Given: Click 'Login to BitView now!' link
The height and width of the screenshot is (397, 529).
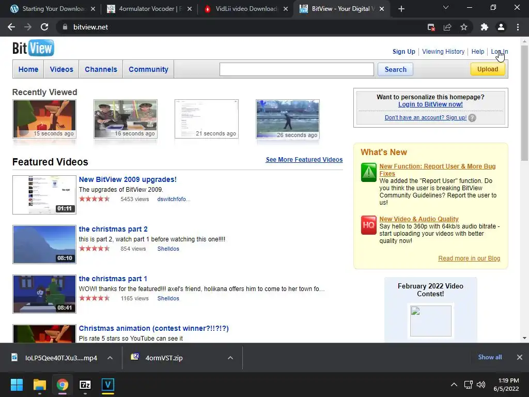Looking at the screenshot, I should point(430,104).
